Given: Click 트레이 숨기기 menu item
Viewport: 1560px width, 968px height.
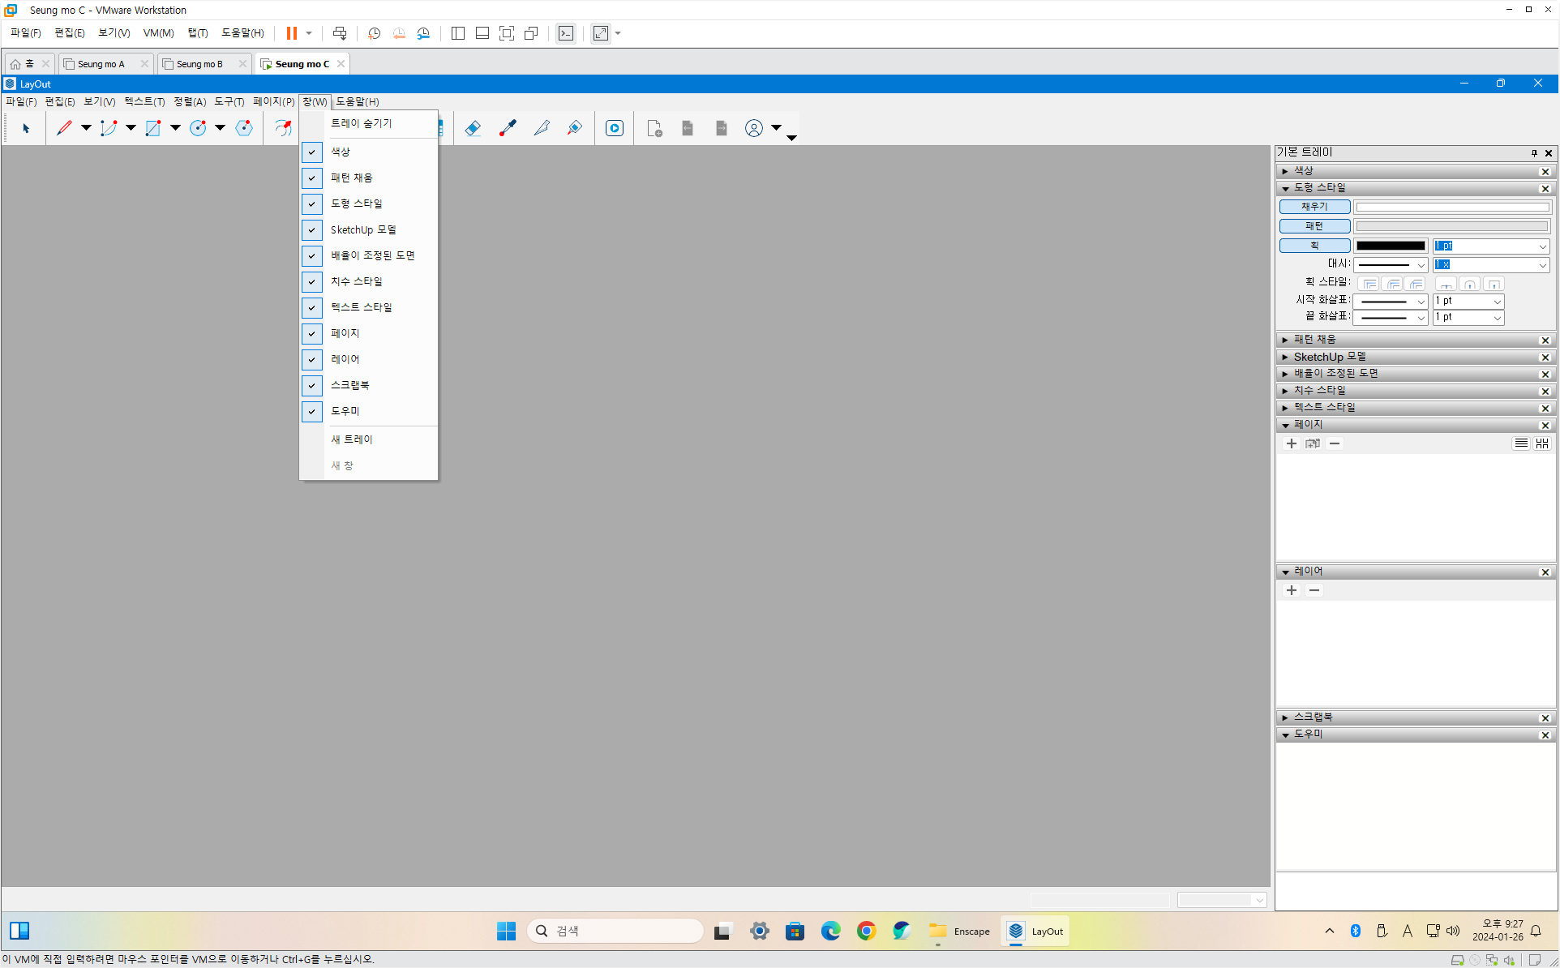Looking at the screenshot, I should coord(362,123).
